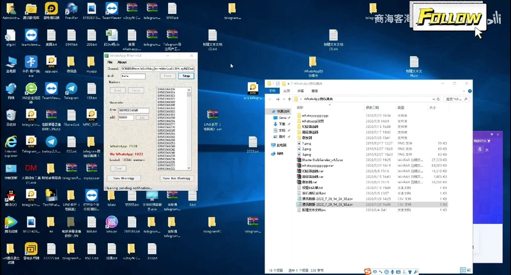The width and height of the screenshot is (511, 275).
Task: Click the scroll down arrow of the numbers list
Action: 189,168
